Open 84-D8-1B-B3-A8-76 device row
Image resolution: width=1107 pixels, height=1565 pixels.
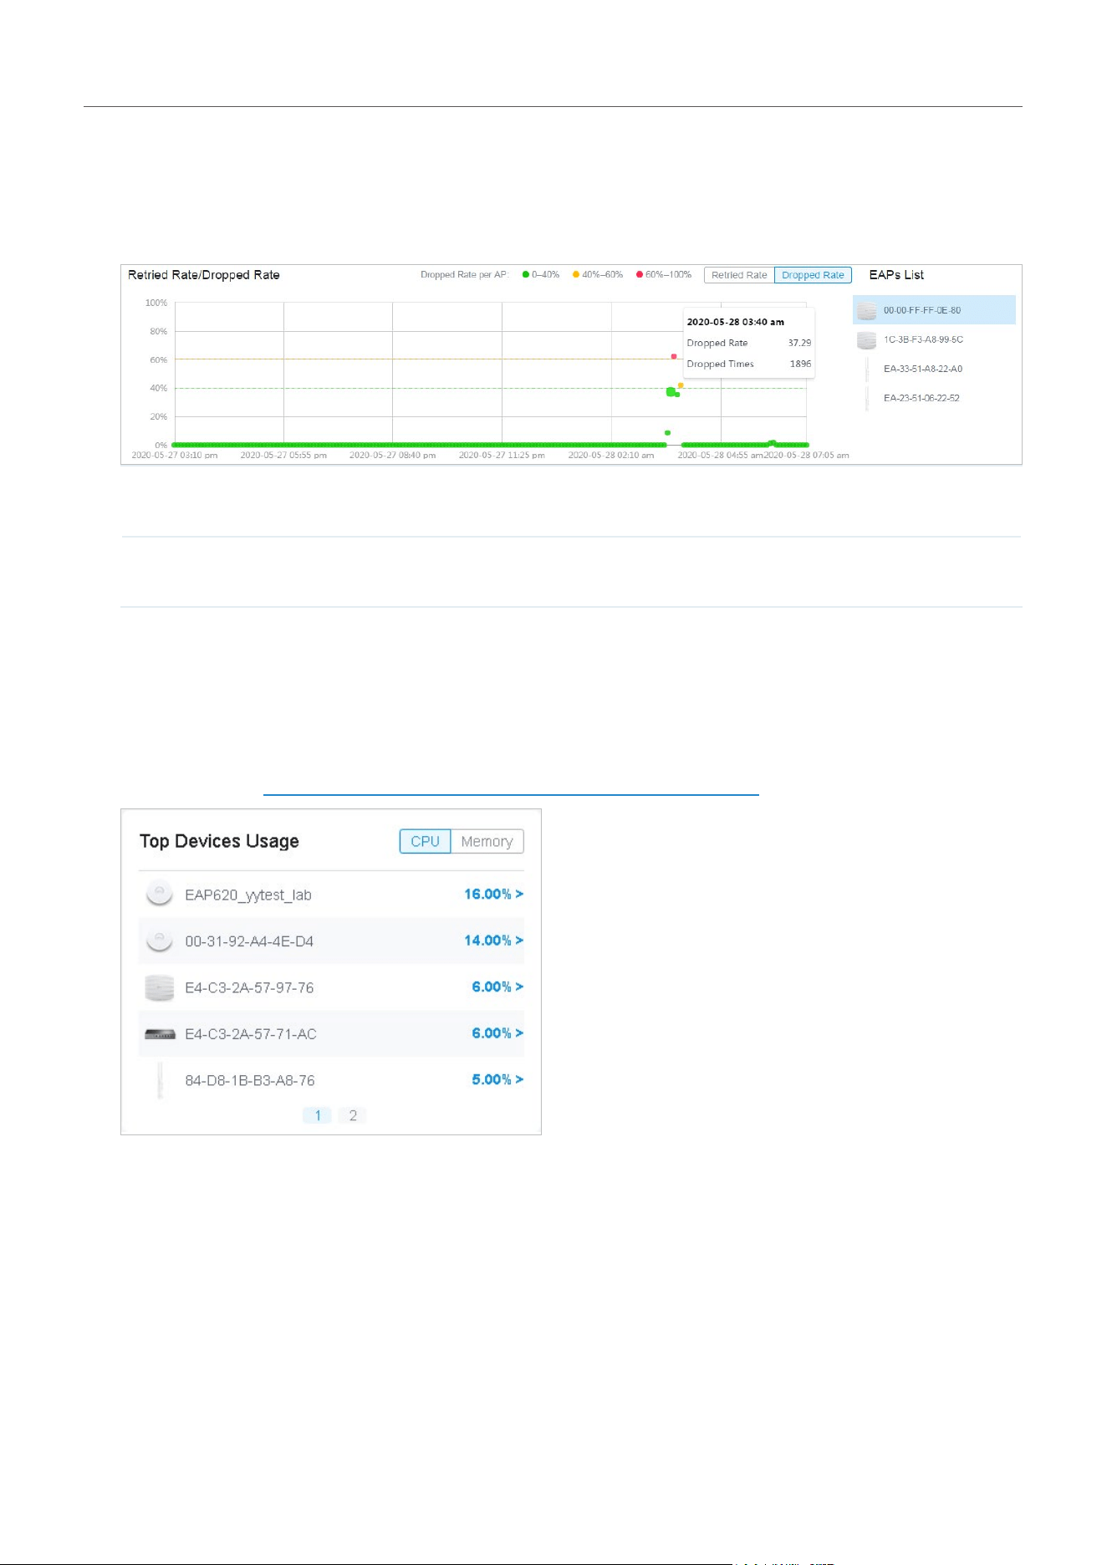(331, 1080)
